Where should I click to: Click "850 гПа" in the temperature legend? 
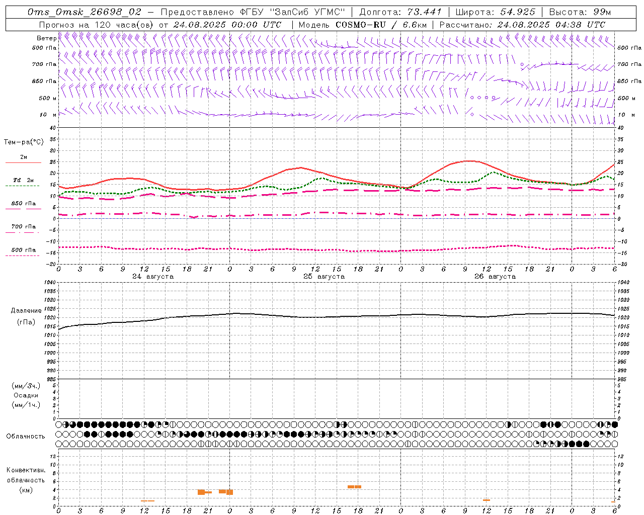click(24, 204)
